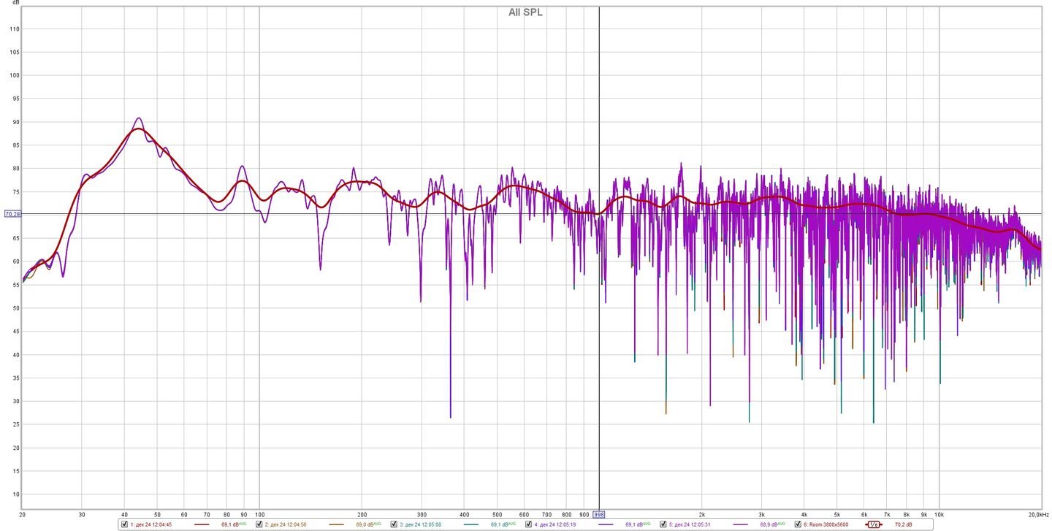Select the '6: Room 3800x5600' legend label
This screenshot has height=531, width=1052.
pos(826,524)
